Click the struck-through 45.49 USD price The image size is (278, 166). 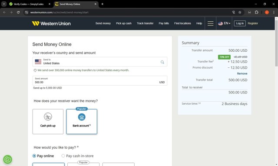[x=240, y=57]
